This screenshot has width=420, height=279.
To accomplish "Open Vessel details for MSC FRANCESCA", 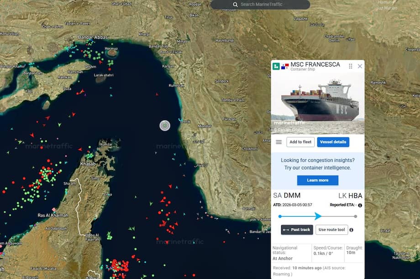I will click(334, 142).
